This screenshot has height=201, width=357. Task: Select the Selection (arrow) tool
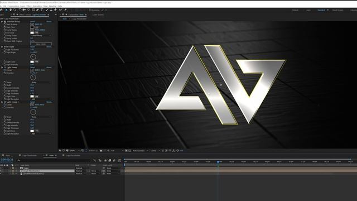pos(6,10)
